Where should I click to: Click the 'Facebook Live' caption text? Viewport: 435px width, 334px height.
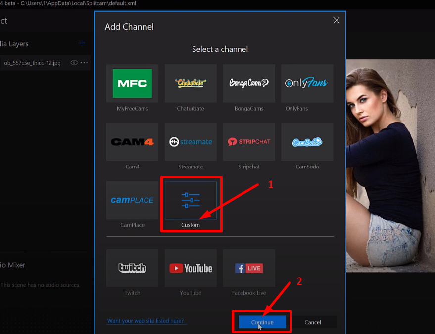tap(249, 293)
